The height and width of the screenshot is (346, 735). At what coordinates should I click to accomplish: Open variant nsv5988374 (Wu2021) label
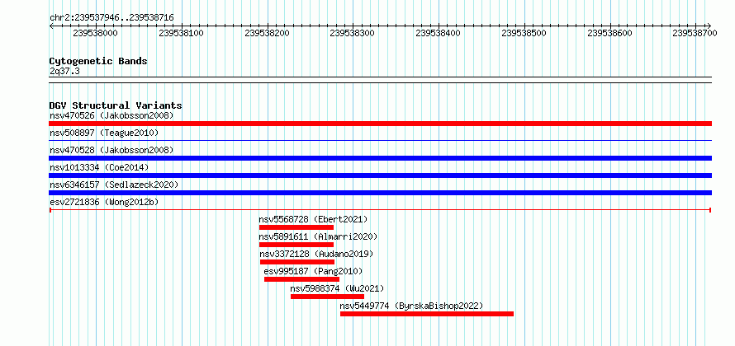tap(337, 288)
